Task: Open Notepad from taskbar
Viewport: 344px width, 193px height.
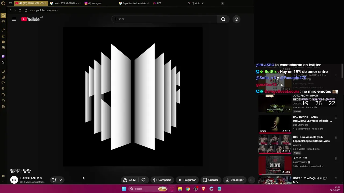Action: tap(219, 189)
